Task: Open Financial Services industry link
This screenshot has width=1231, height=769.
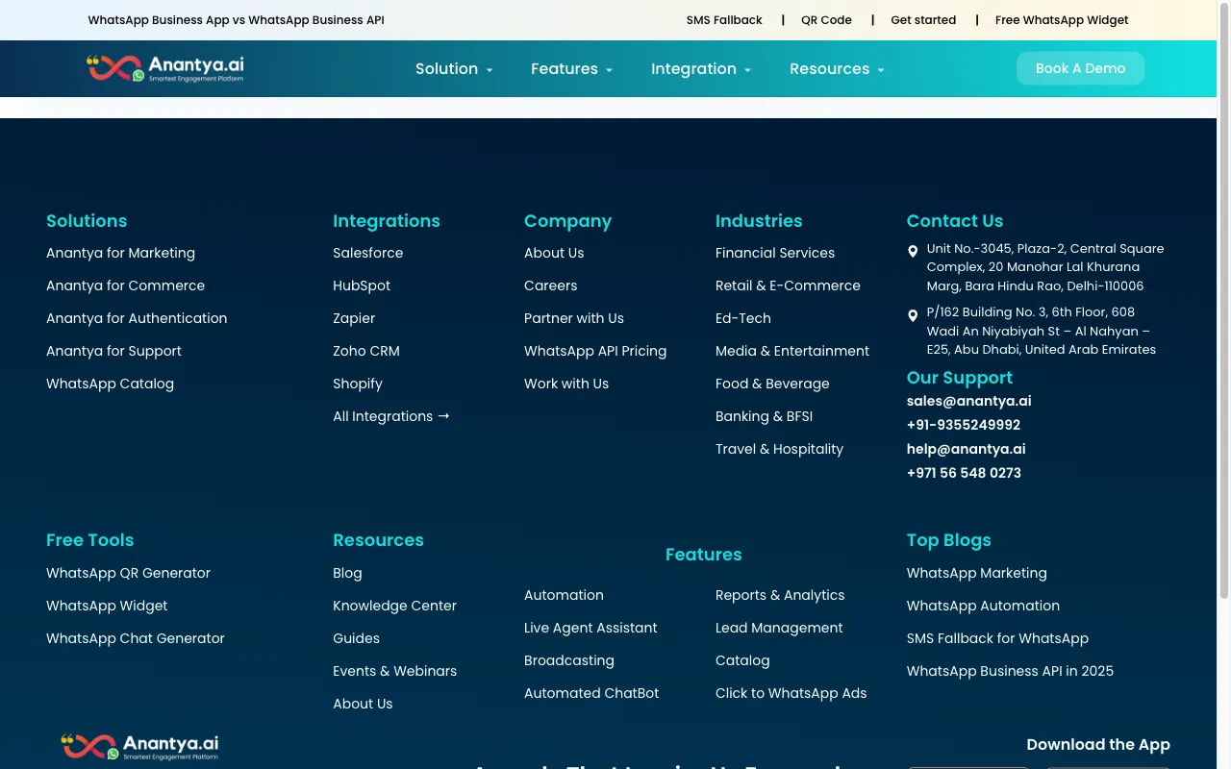Action: 775,253
